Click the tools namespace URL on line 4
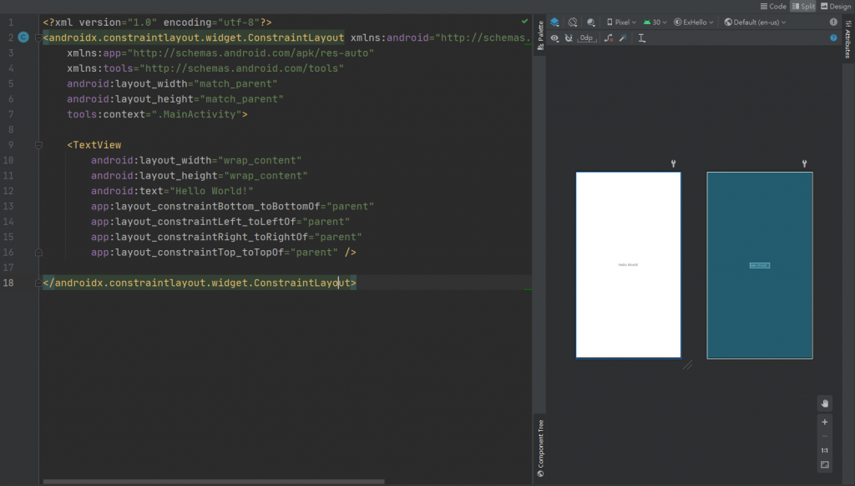 tap(242, 68)
